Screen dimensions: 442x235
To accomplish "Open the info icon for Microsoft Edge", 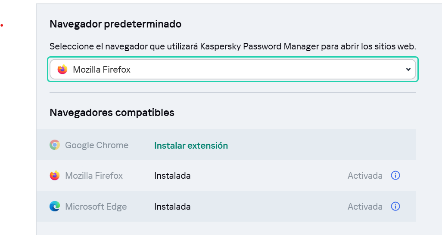I will pos(395,206).
